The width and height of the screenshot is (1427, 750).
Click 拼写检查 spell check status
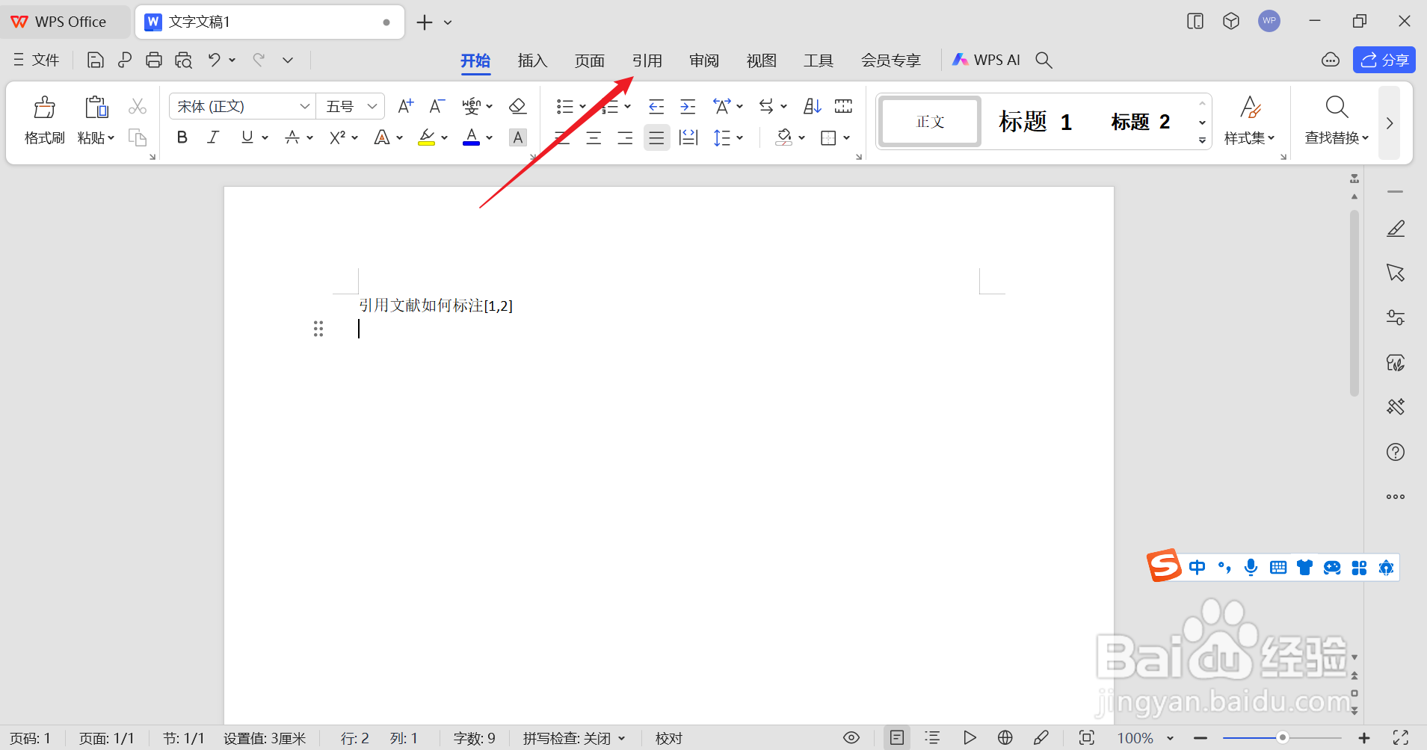point(573,738)
